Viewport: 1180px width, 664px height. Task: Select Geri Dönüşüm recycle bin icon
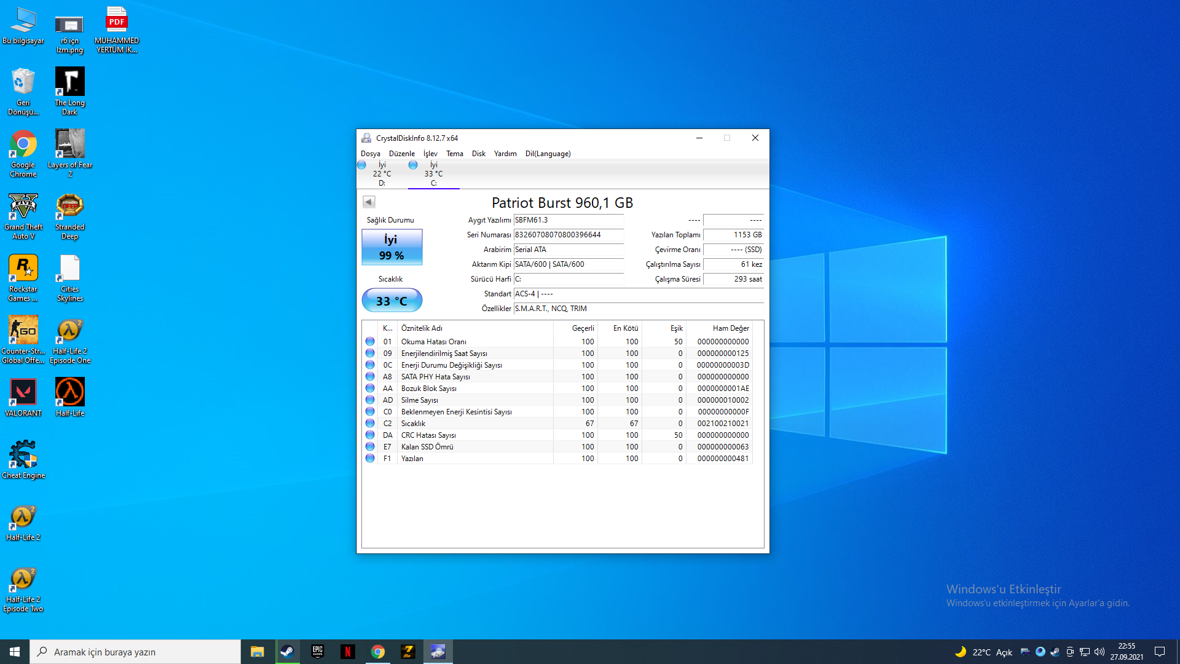(x=23, y=92)
